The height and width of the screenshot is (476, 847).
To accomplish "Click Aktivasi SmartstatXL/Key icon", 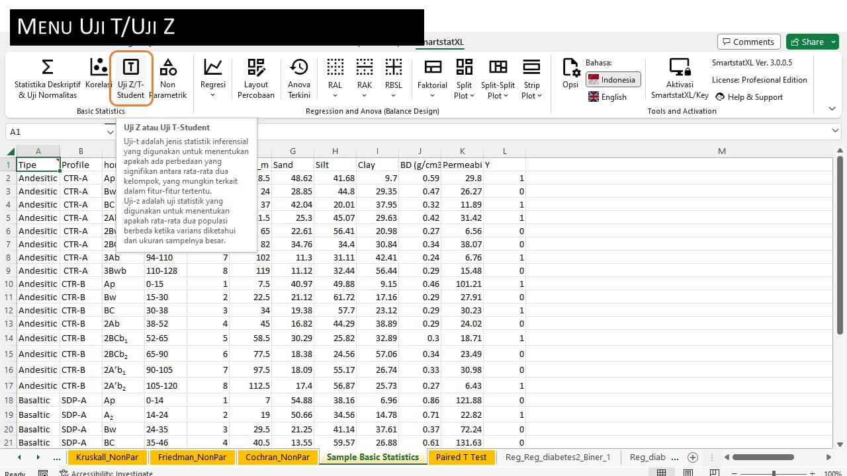I will pos(680,79).
